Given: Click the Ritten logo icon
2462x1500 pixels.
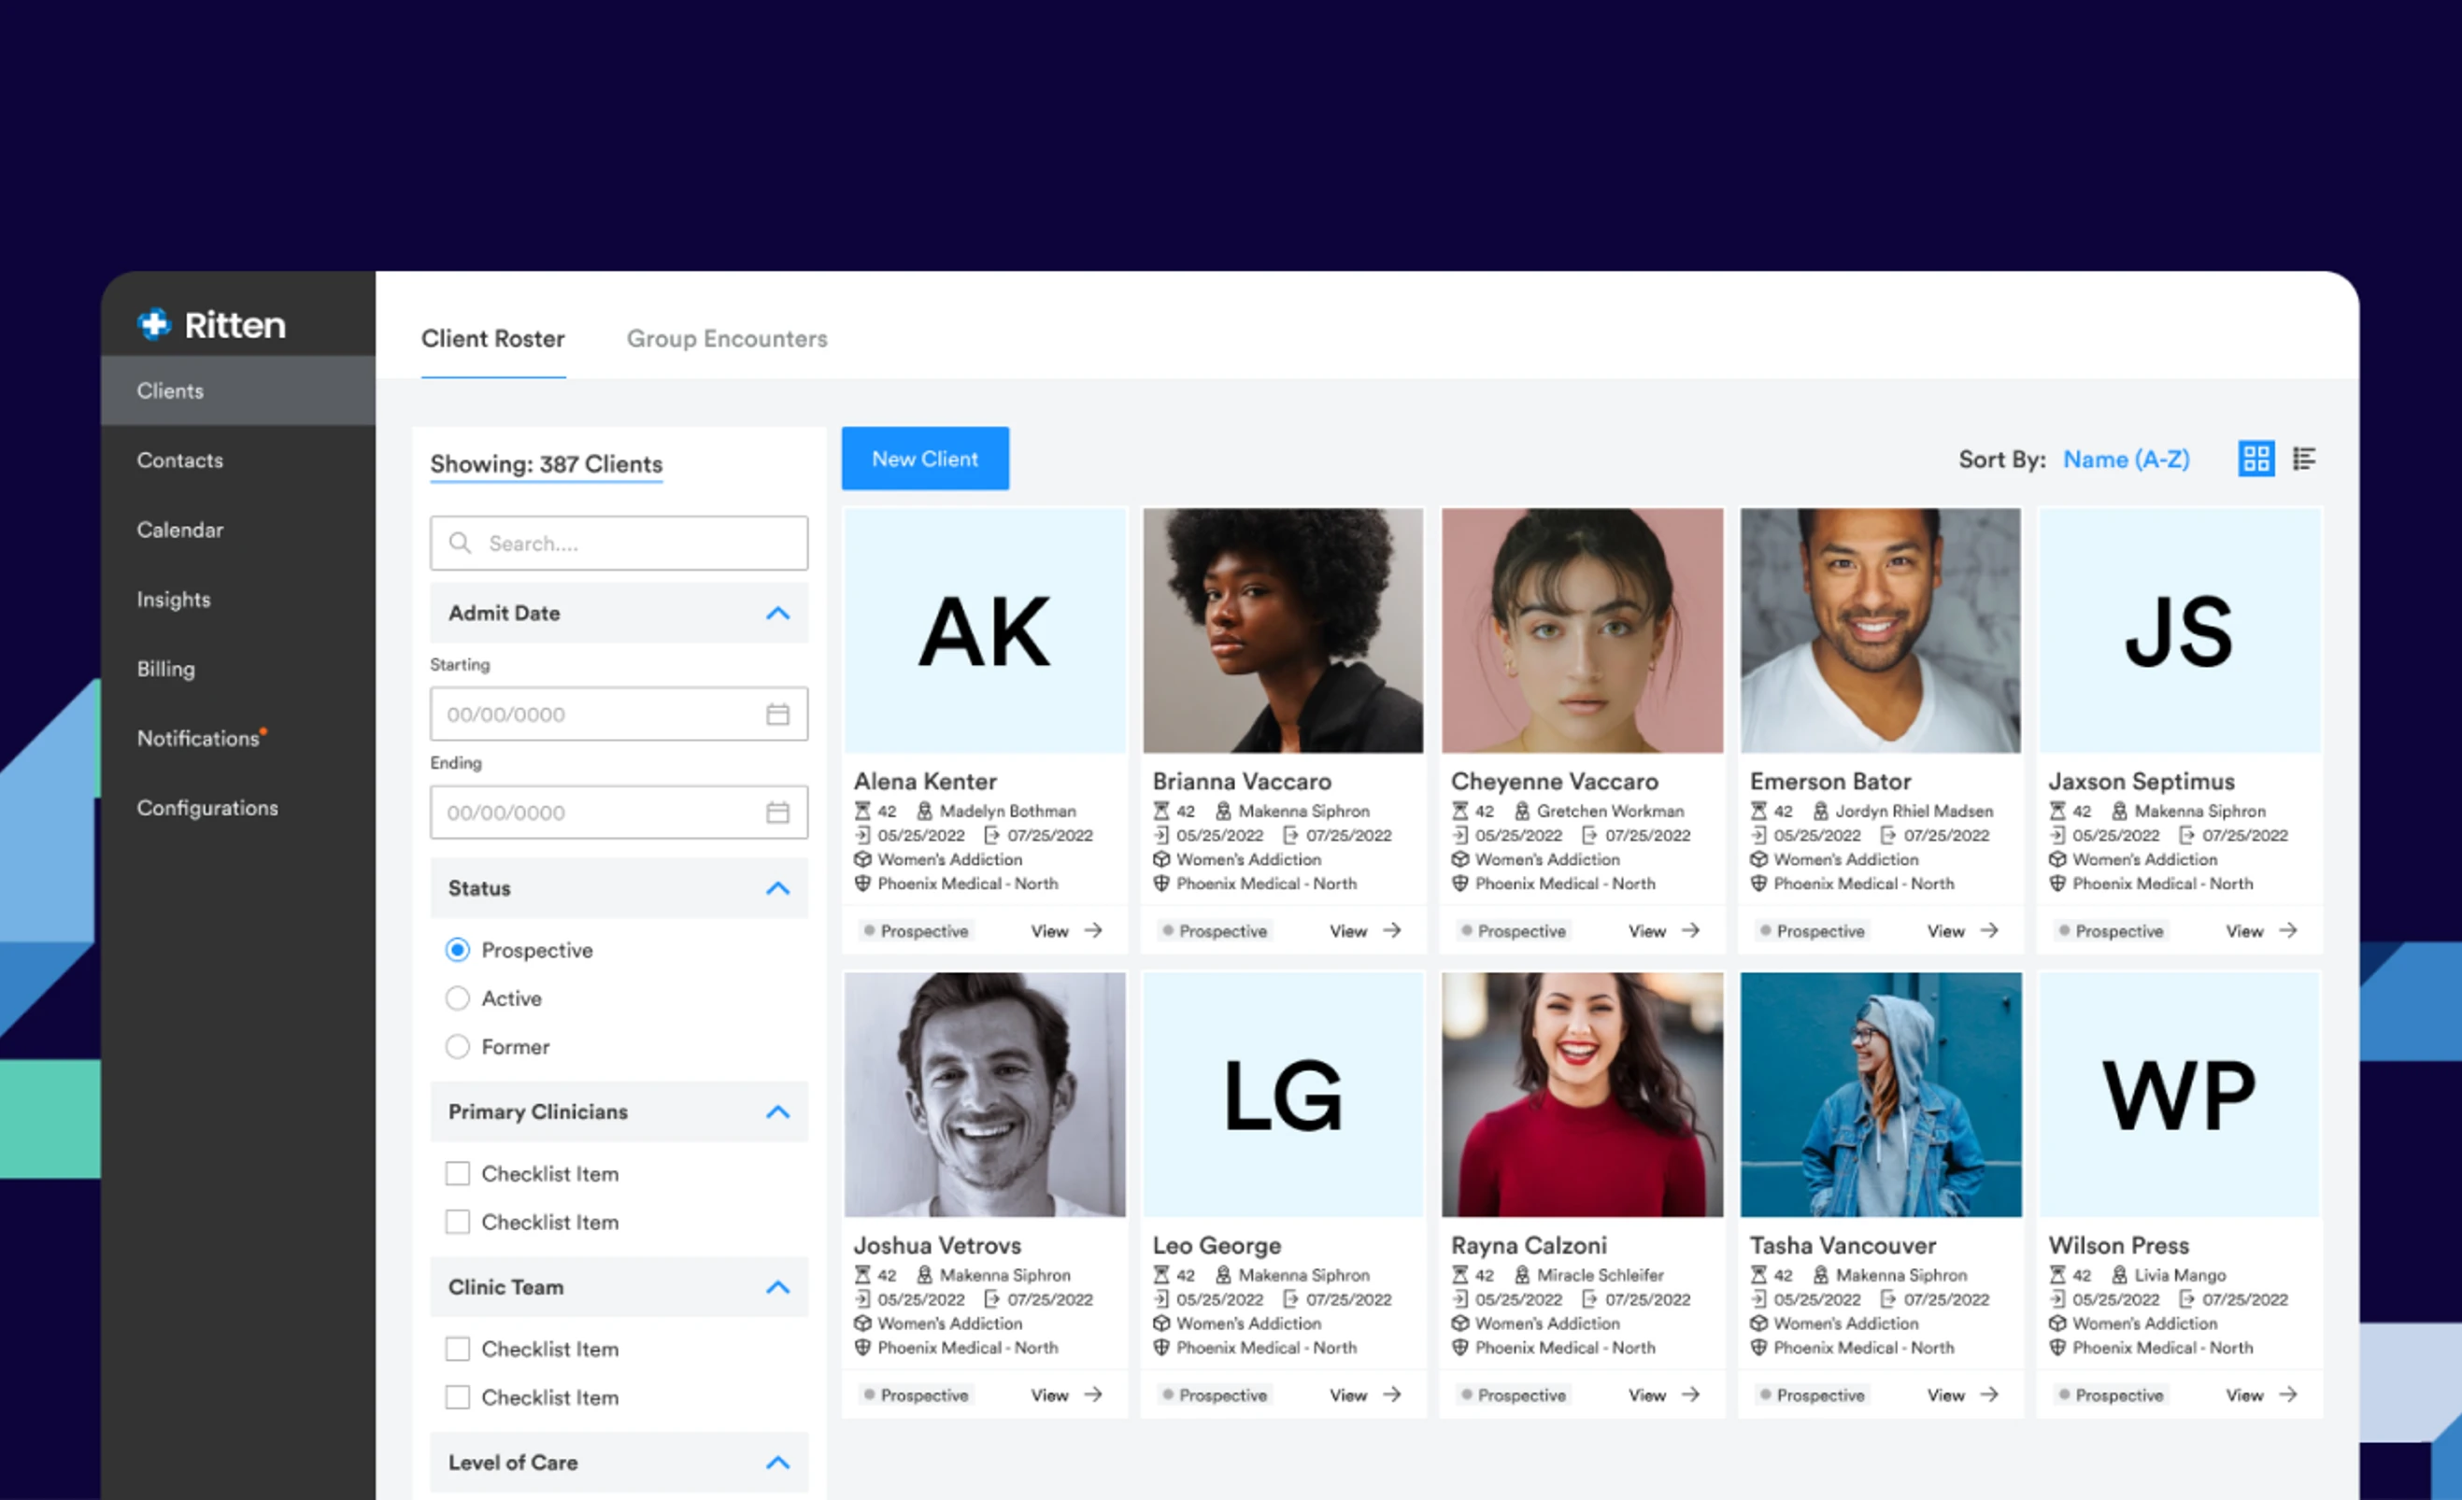Looking at the screenshot, I should pos(155,325).
